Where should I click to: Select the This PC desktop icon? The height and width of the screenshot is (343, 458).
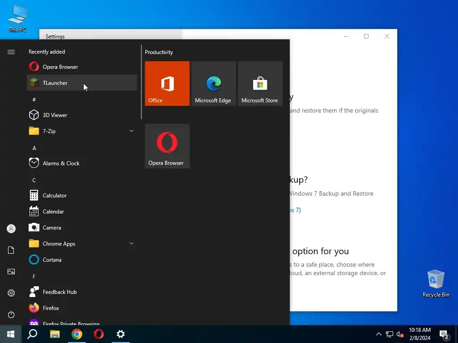point(17,18)
